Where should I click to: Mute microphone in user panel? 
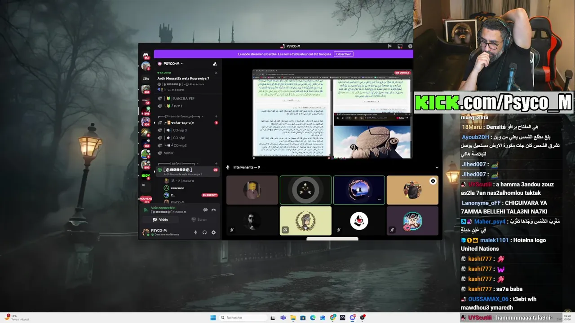[x=195, y=232]
